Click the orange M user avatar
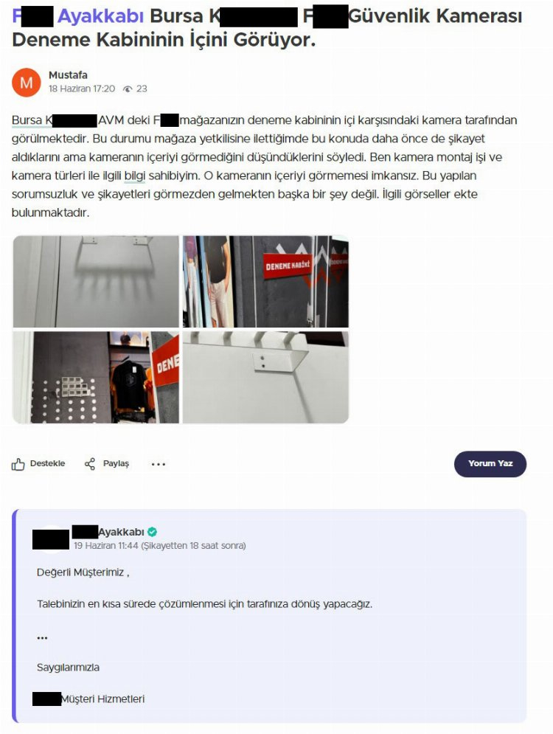The height and width of the screenshot is (734, 553). (x=27, y=83)
